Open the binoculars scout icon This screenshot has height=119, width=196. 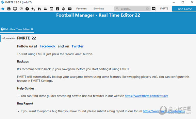click(39, 9)
